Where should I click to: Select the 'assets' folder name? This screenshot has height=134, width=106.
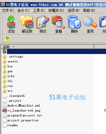(x=13, y=62)
